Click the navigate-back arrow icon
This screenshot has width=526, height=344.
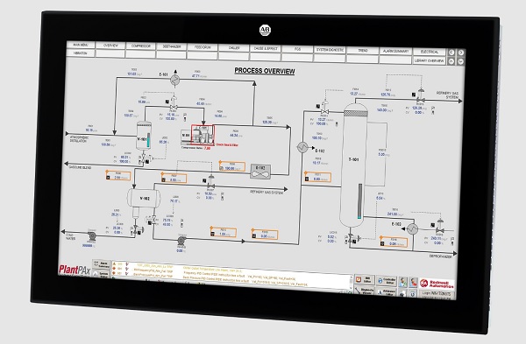tap(451, 53)
